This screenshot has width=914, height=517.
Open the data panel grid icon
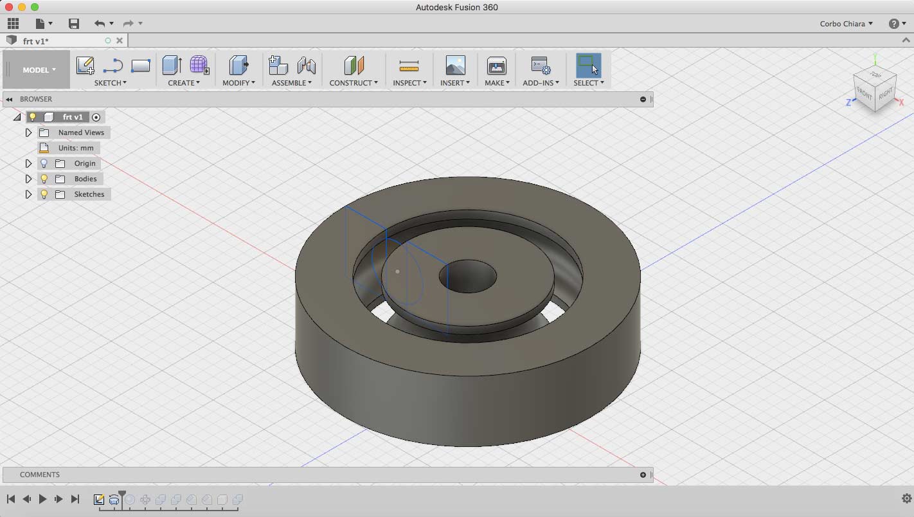(x=13, y=24)
